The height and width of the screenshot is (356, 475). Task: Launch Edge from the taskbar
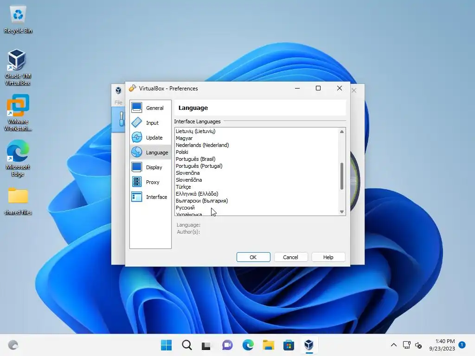(248, 345)
